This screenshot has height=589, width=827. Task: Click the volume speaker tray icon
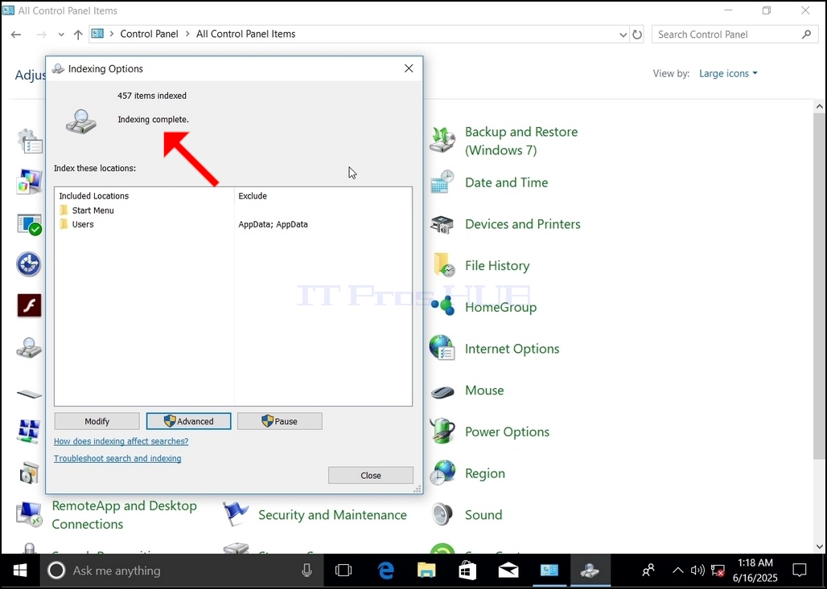click(x=697, y=571)
